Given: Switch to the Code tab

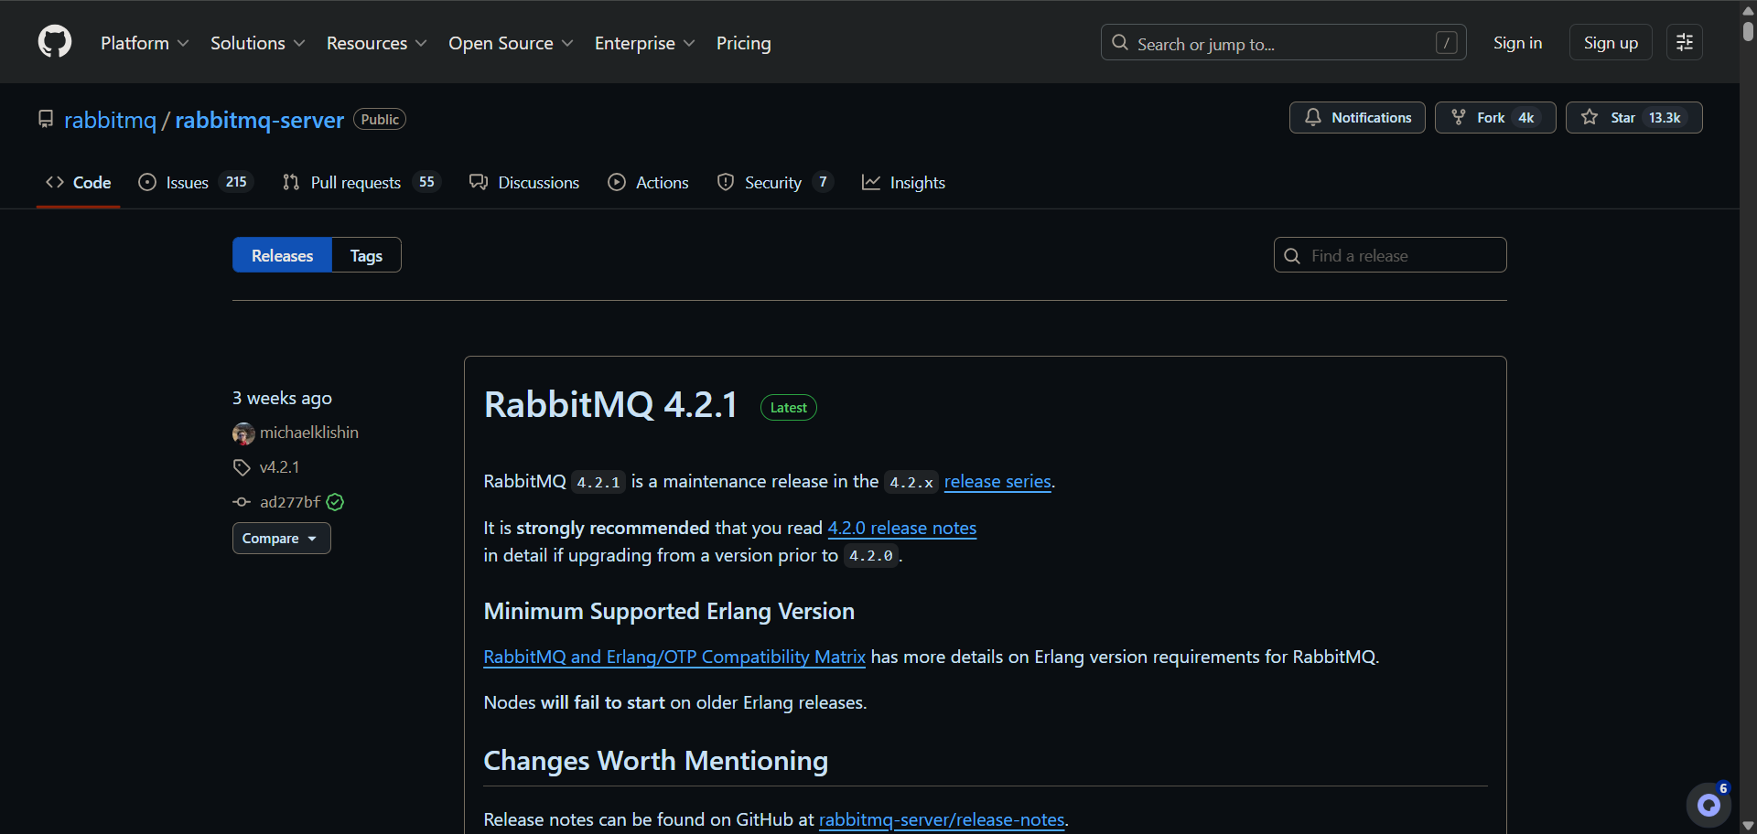Looking at the screenshot, I should (79, 183).
